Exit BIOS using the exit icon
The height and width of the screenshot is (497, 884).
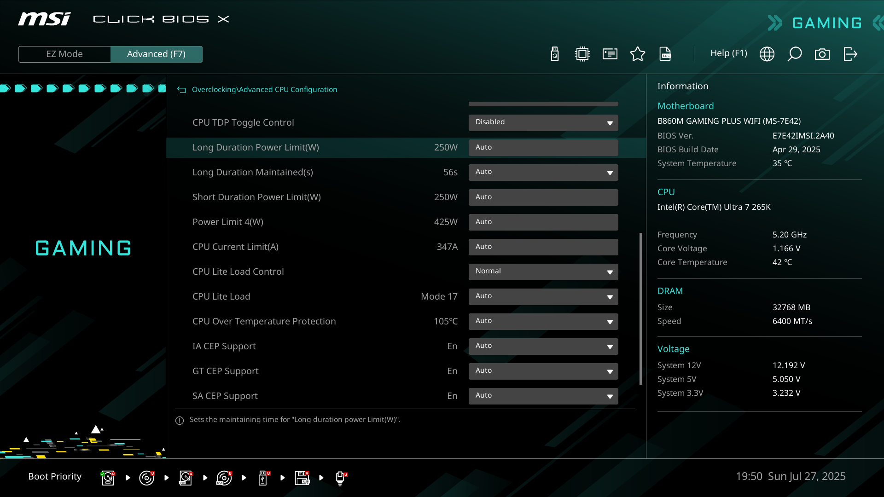tap(850, 54)
